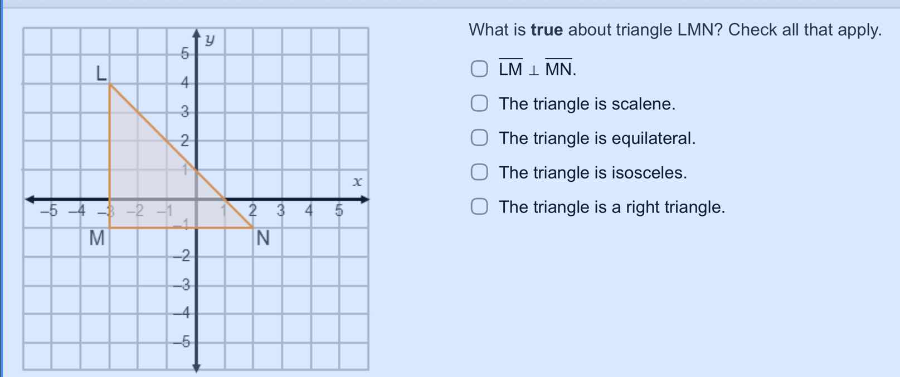This screenshot has width=900, height=377.
Task: Click the x-axis label on the graph
Action: [358, 181]
